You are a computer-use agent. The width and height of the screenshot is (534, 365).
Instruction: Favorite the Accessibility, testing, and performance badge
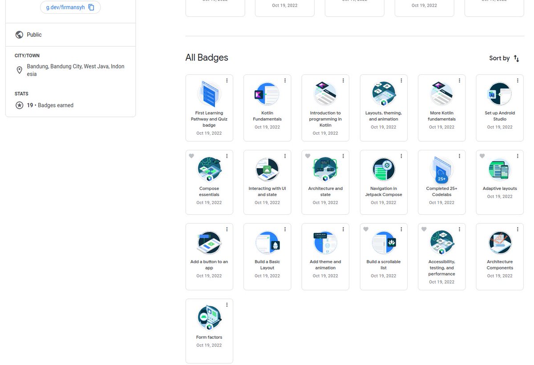coord(424,229)
